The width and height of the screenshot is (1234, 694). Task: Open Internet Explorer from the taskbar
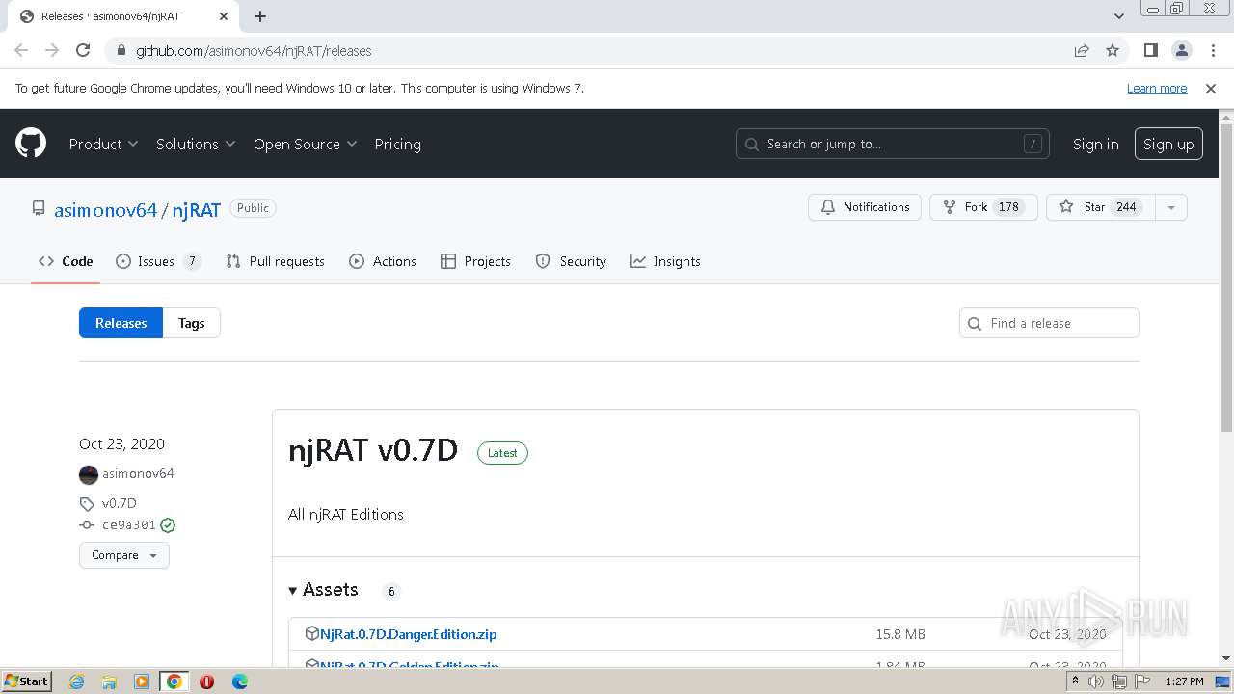click(x=77, y=681)
